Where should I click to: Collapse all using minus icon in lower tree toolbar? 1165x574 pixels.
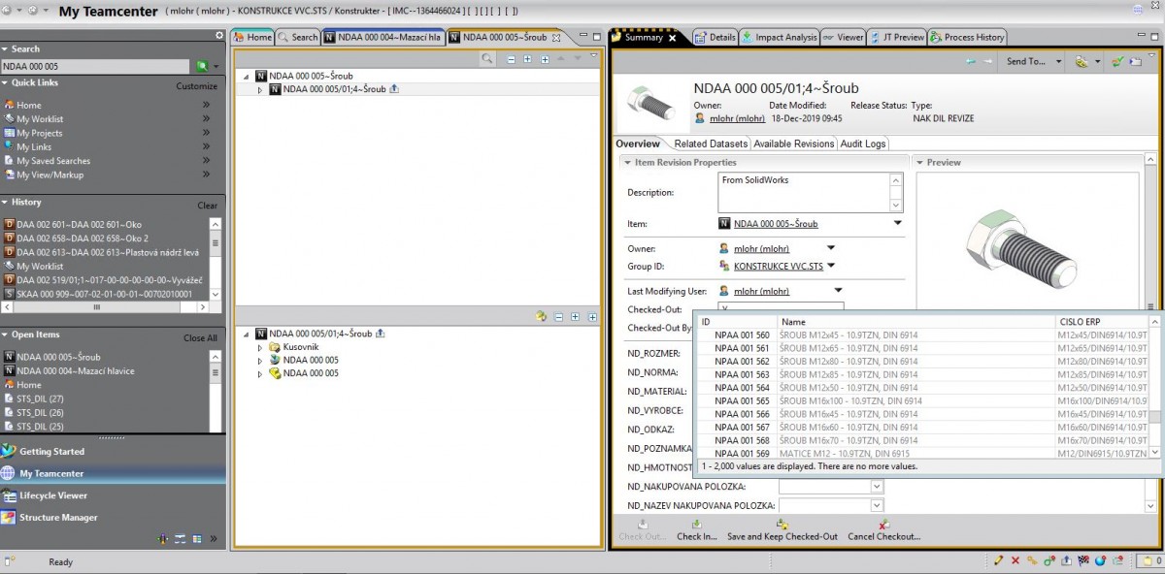pyautogui.click(x=558, y=317)
